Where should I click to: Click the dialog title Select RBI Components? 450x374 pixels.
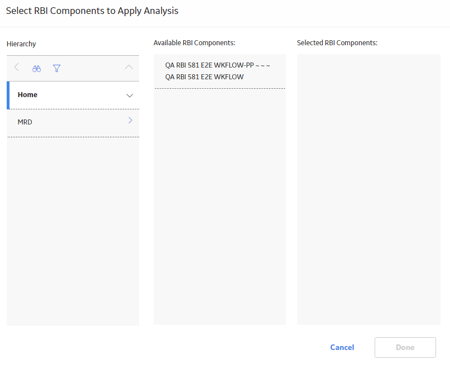point(92,11)
